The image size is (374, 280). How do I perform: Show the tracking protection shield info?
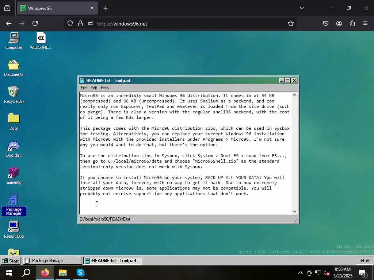(x=70, y=23)
